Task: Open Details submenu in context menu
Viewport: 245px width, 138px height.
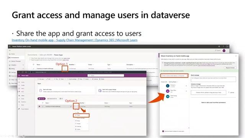Action: tap(81, 123)
